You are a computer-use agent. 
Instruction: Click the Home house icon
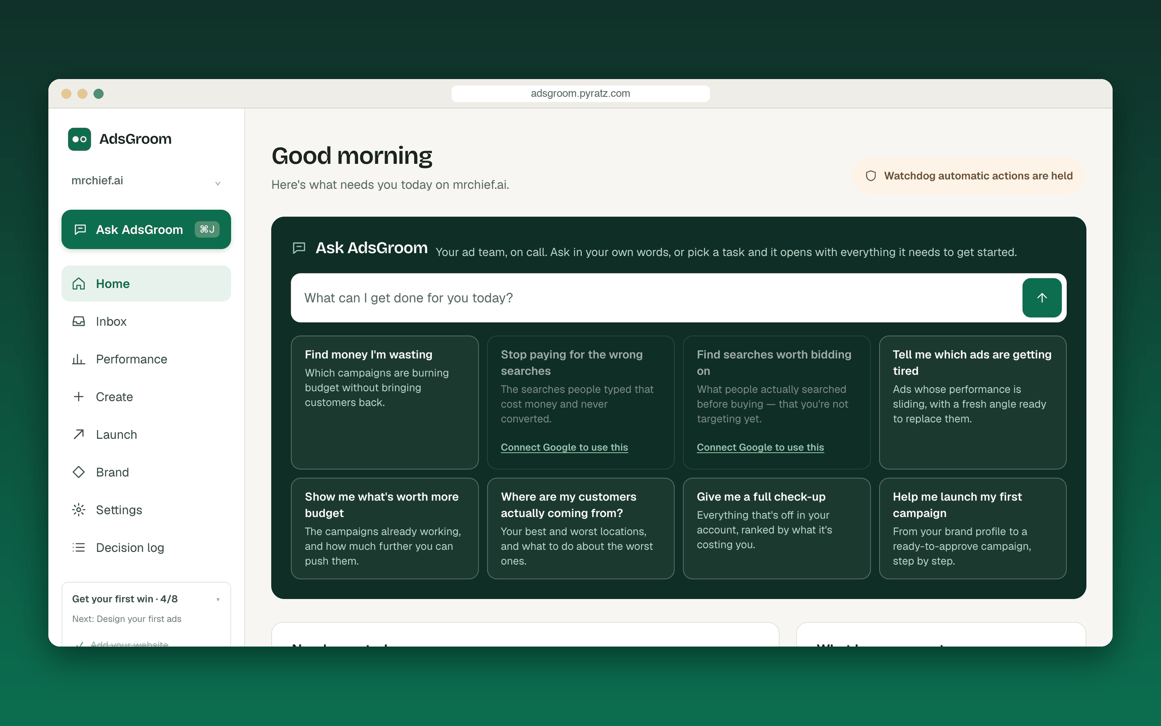coord(79,284)
